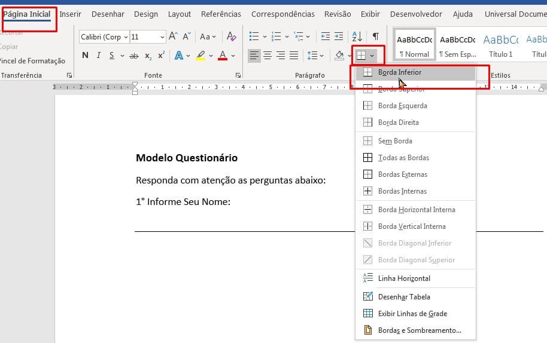This screenshot has width=547, height=343.
Task: Apply multilevel list
Action: [299, 36]
